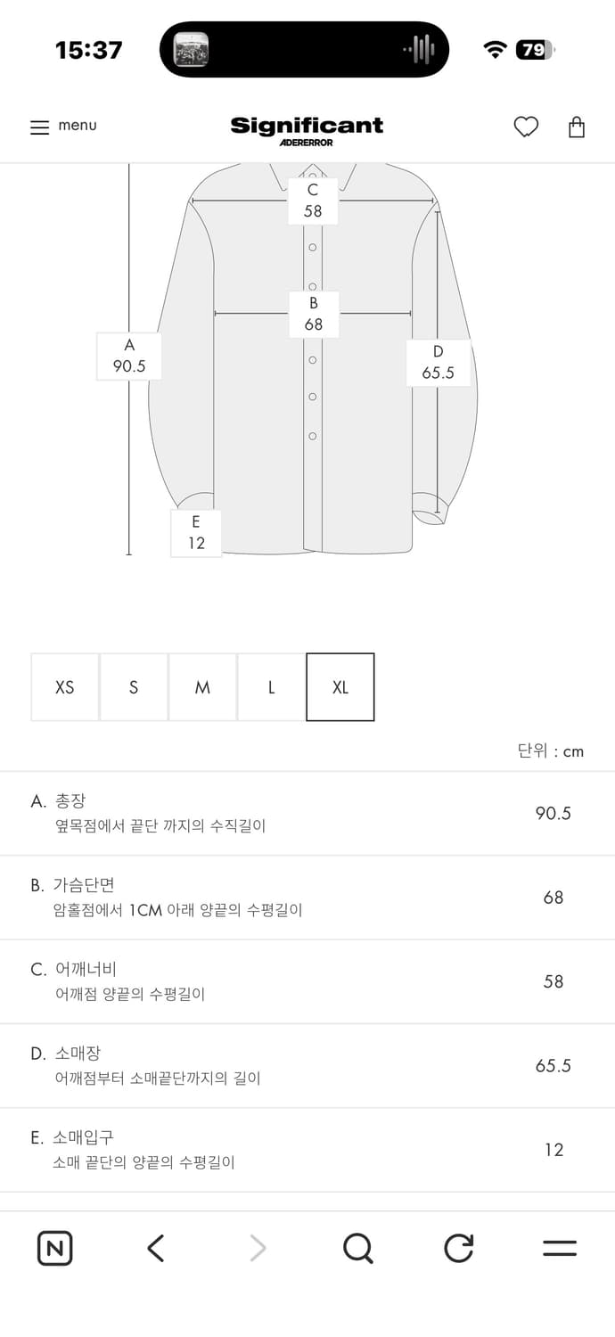
Task: Select size S
Action: click(x=133, y=686)
